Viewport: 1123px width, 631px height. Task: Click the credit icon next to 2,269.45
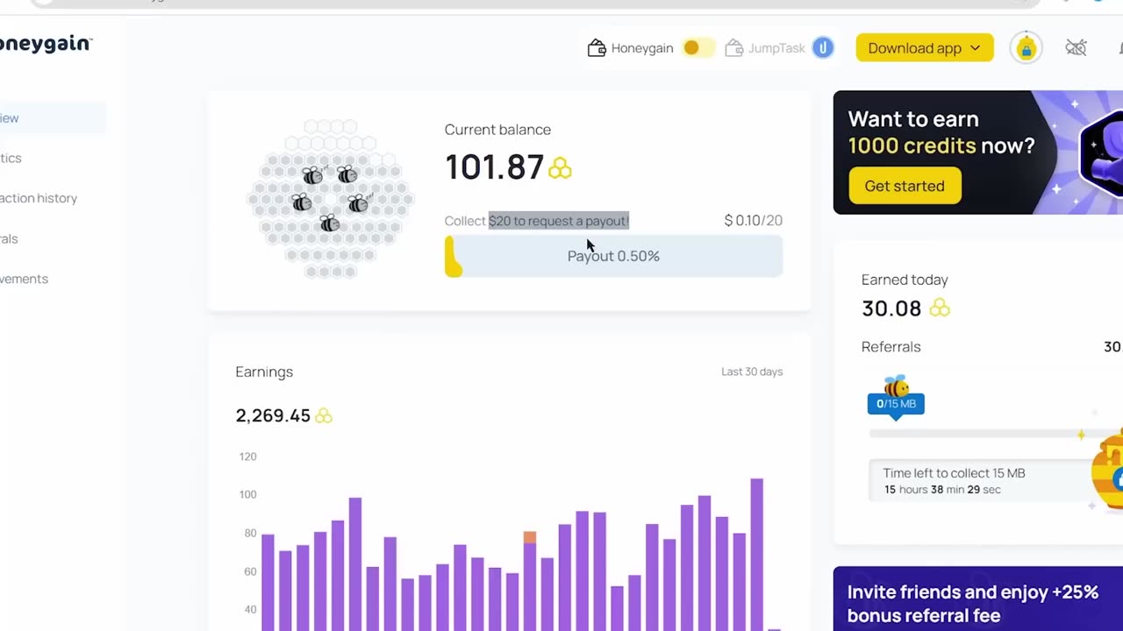324,415
